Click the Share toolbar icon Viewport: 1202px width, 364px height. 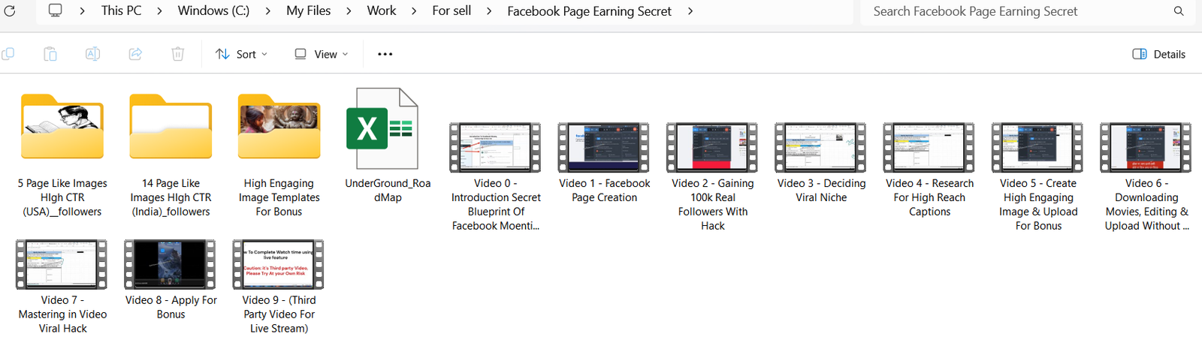(135, 54)
